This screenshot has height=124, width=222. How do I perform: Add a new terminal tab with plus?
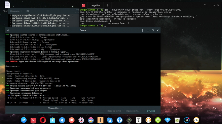point(107,5)
